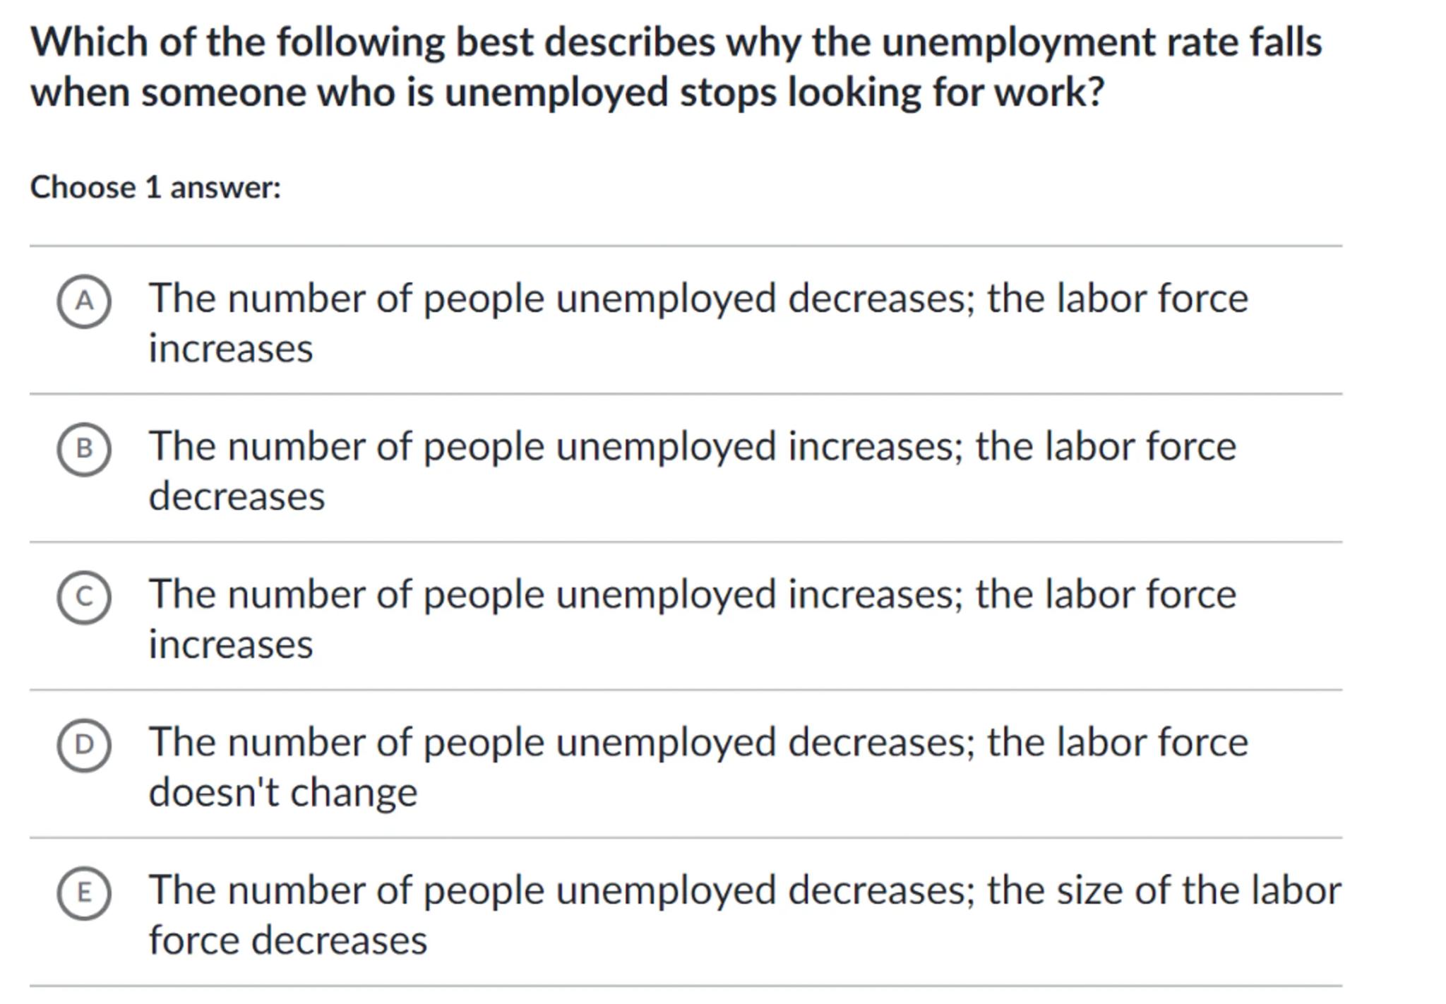
Task: Click the question heading's first line
Action: (676, 42)
